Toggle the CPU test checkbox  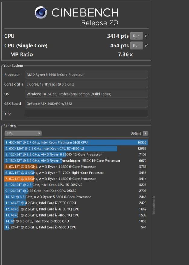coord(146,36)
